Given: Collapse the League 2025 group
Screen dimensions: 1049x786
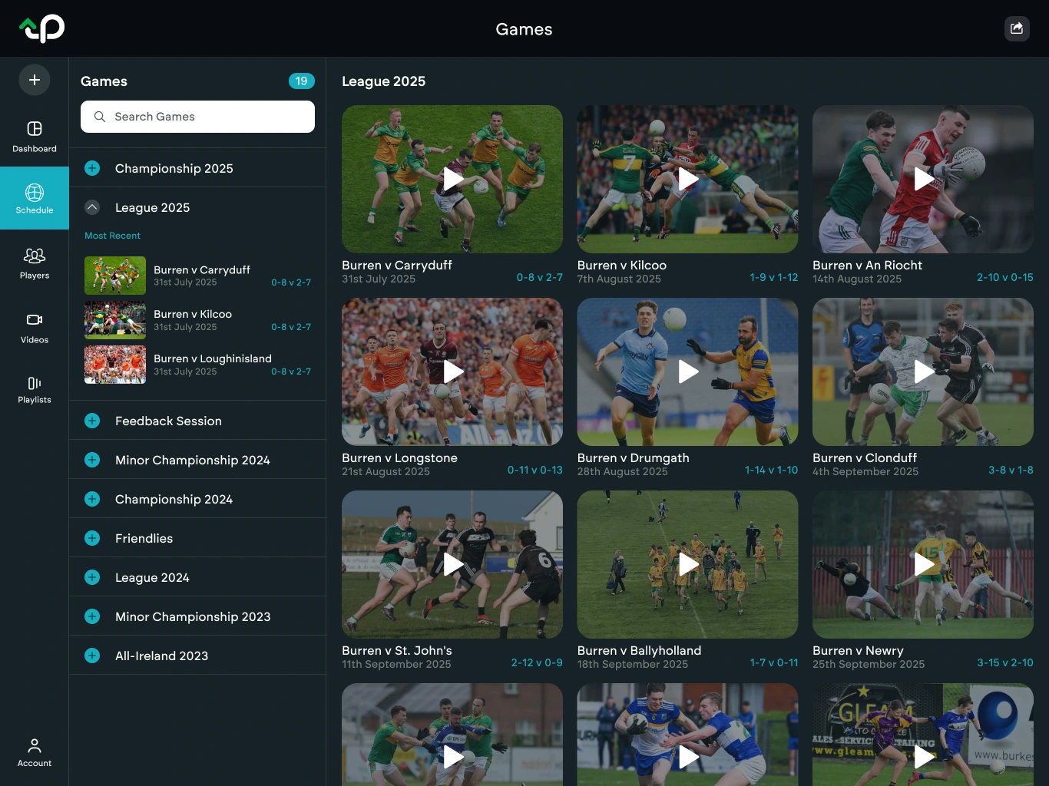Looking at the screenshot, I should [x=92, y=207].
